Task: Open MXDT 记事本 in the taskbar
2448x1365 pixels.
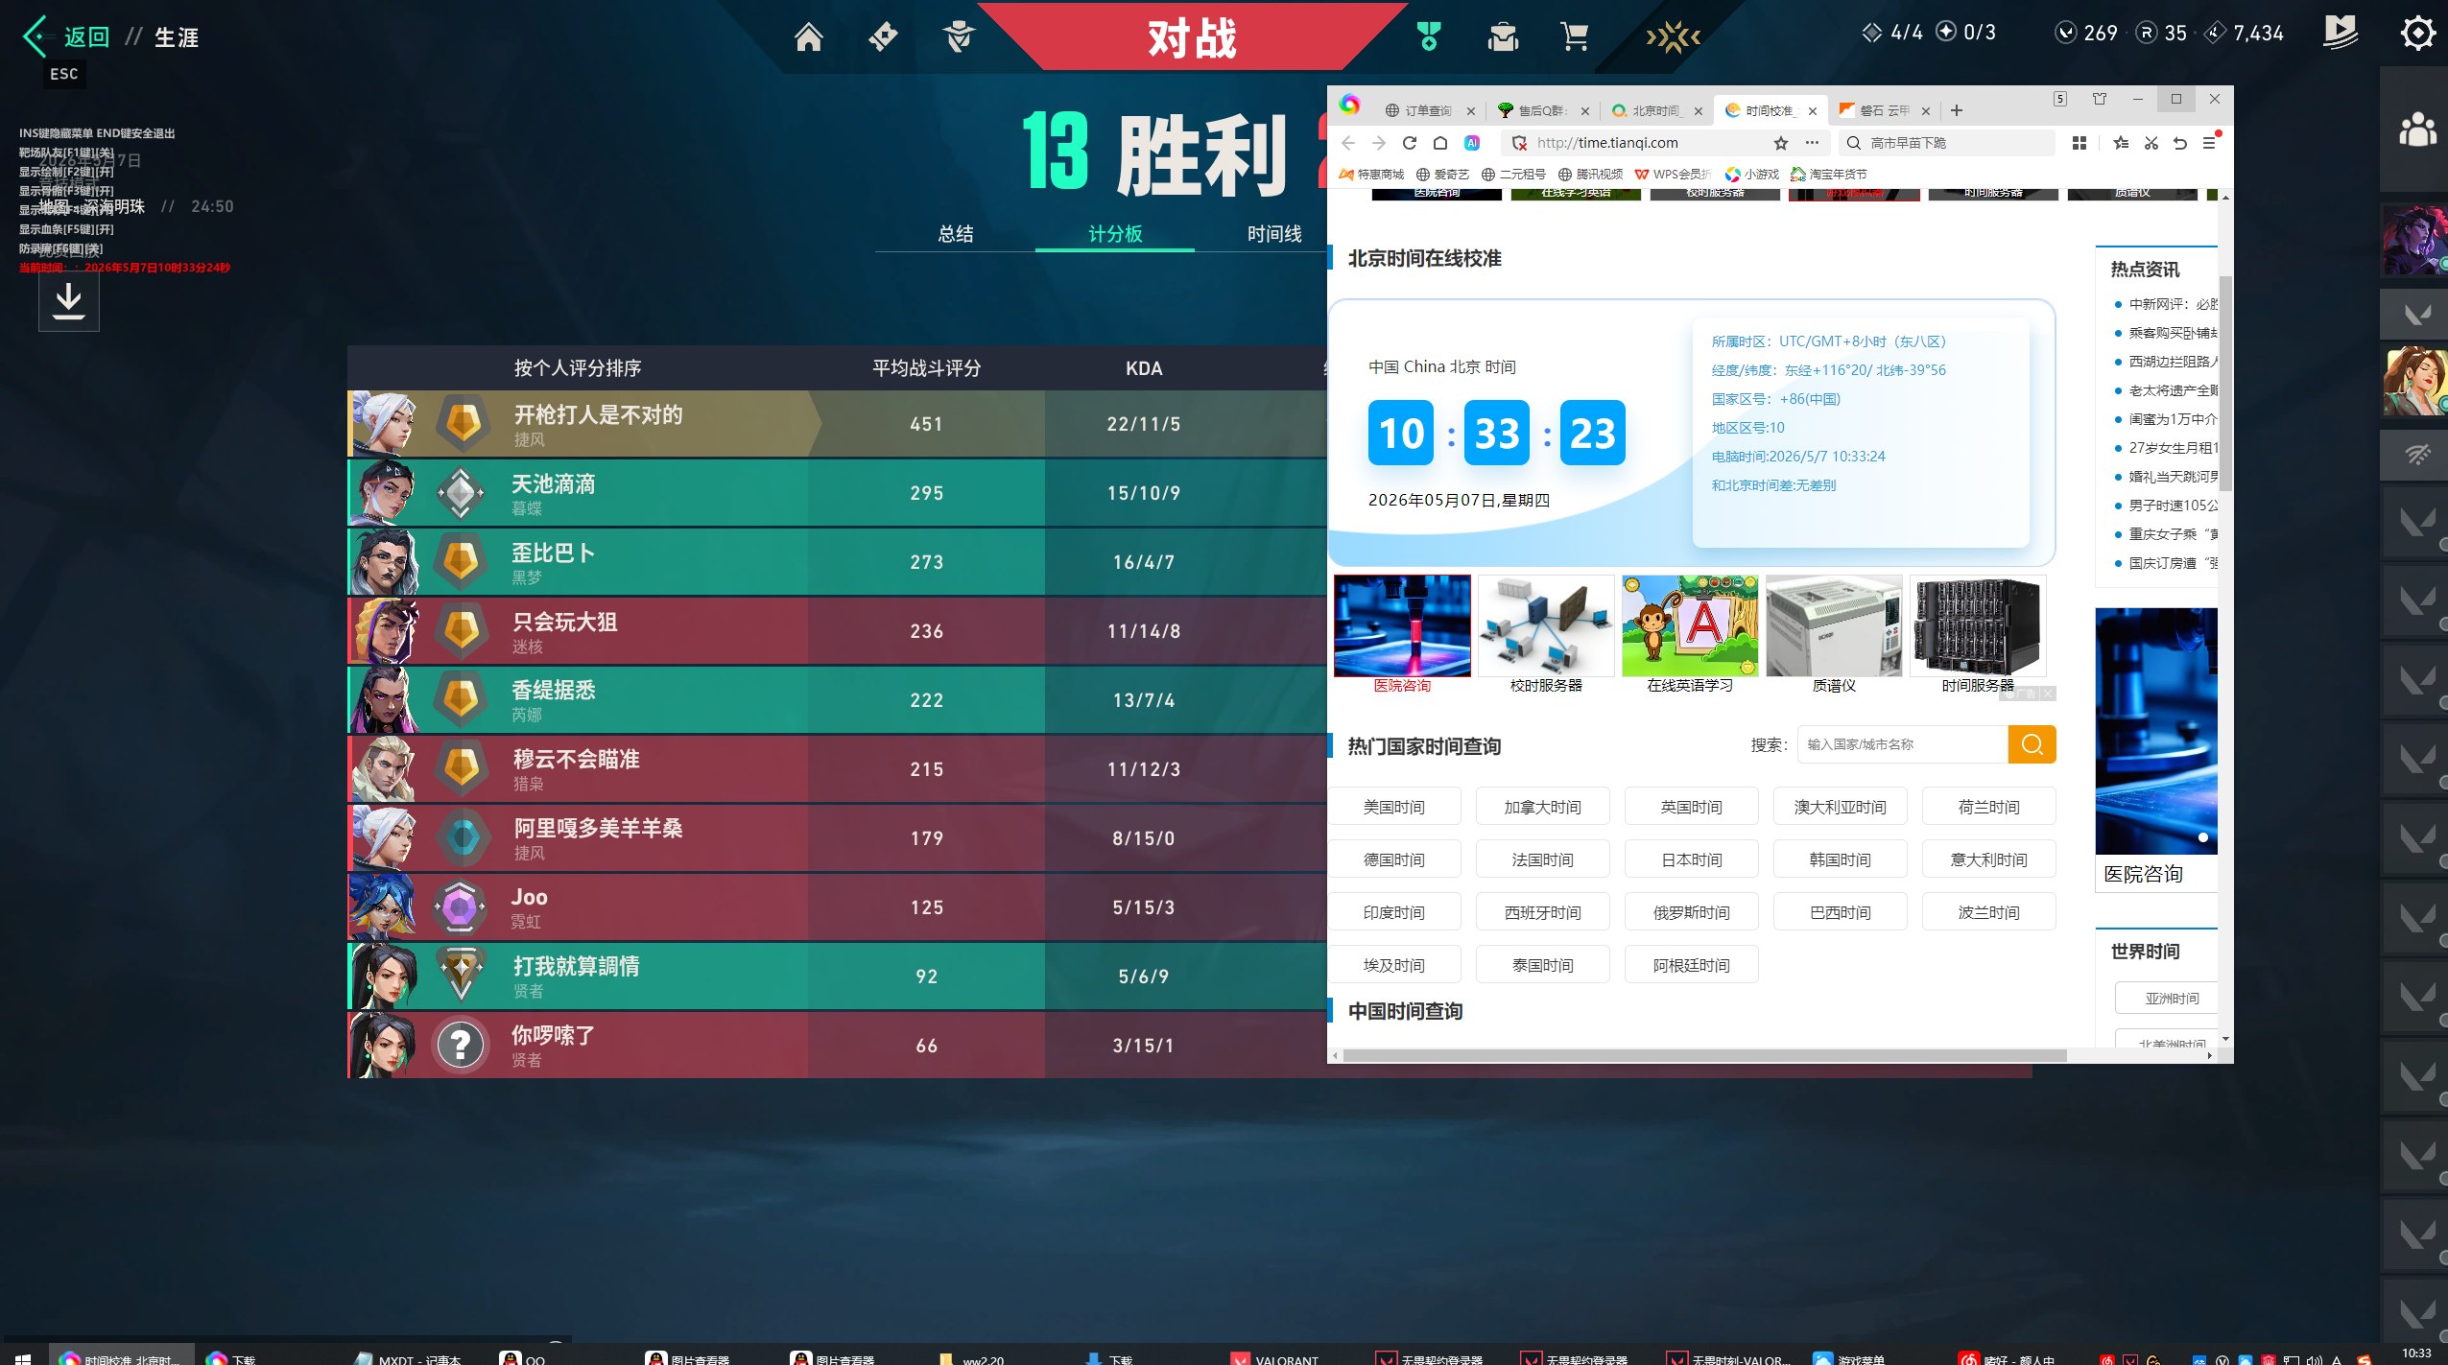Action: click(408, 1358)
